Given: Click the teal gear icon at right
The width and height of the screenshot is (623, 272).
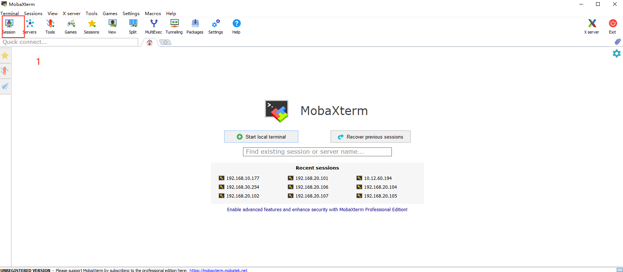Looking at the screenshot, I should click(x=617, y=53).
